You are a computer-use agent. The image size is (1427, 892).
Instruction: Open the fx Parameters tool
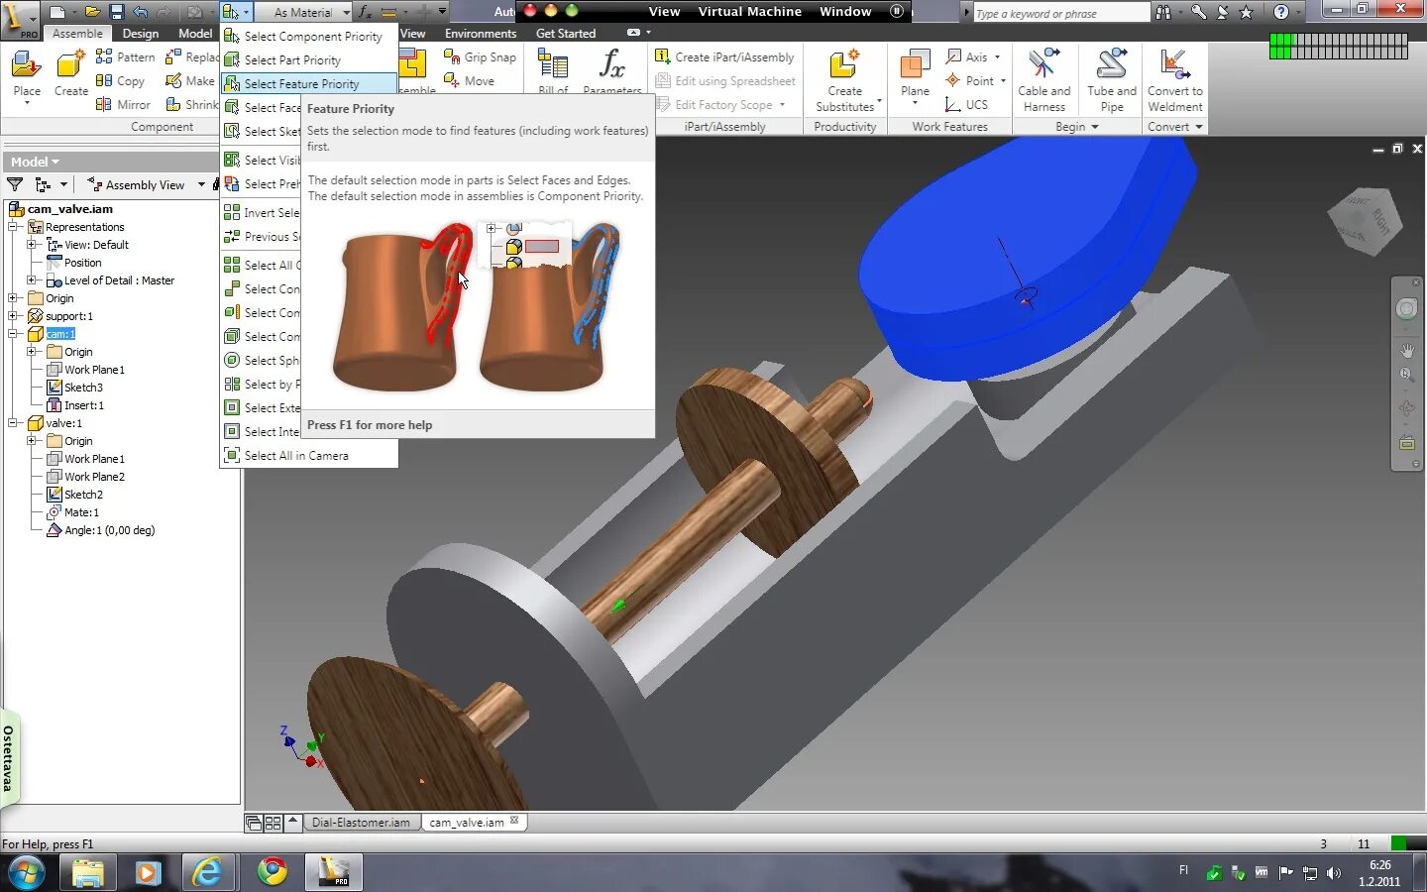click(x=611, y=71)
